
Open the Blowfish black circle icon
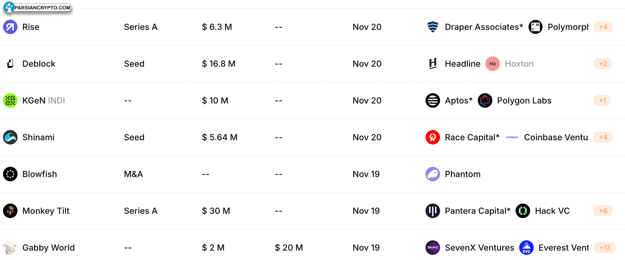tap(10, 174)
